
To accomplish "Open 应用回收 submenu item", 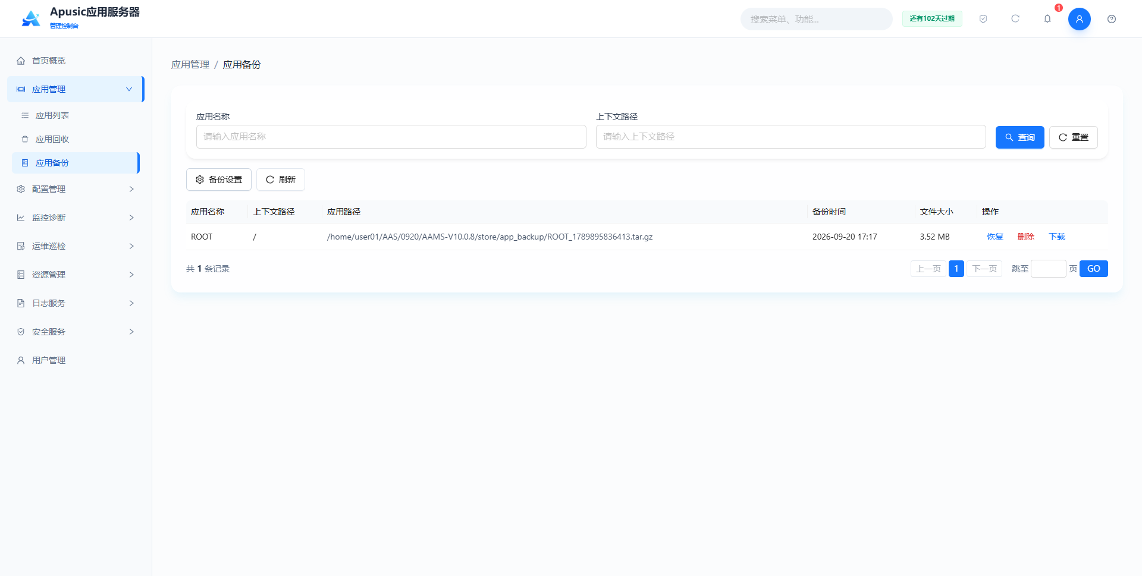I will click(76, 139).
